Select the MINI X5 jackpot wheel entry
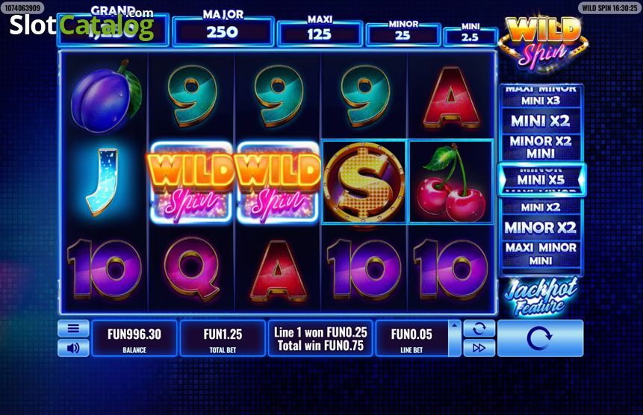 pos(541,180)
